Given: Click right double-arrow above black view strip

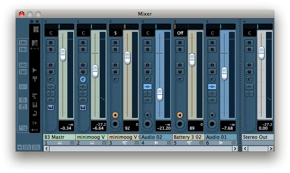Looking at the screenshot, I should click(32, 21).
